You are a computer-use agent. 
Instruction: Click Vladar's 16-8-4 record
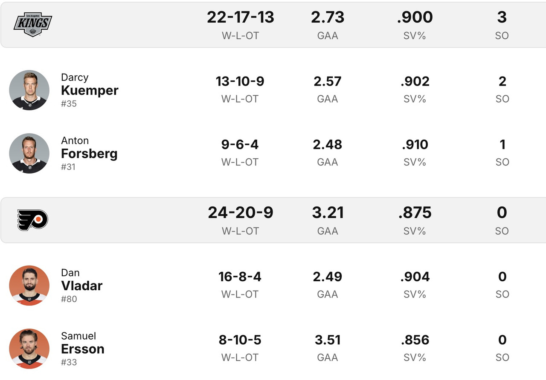(240, 277)
